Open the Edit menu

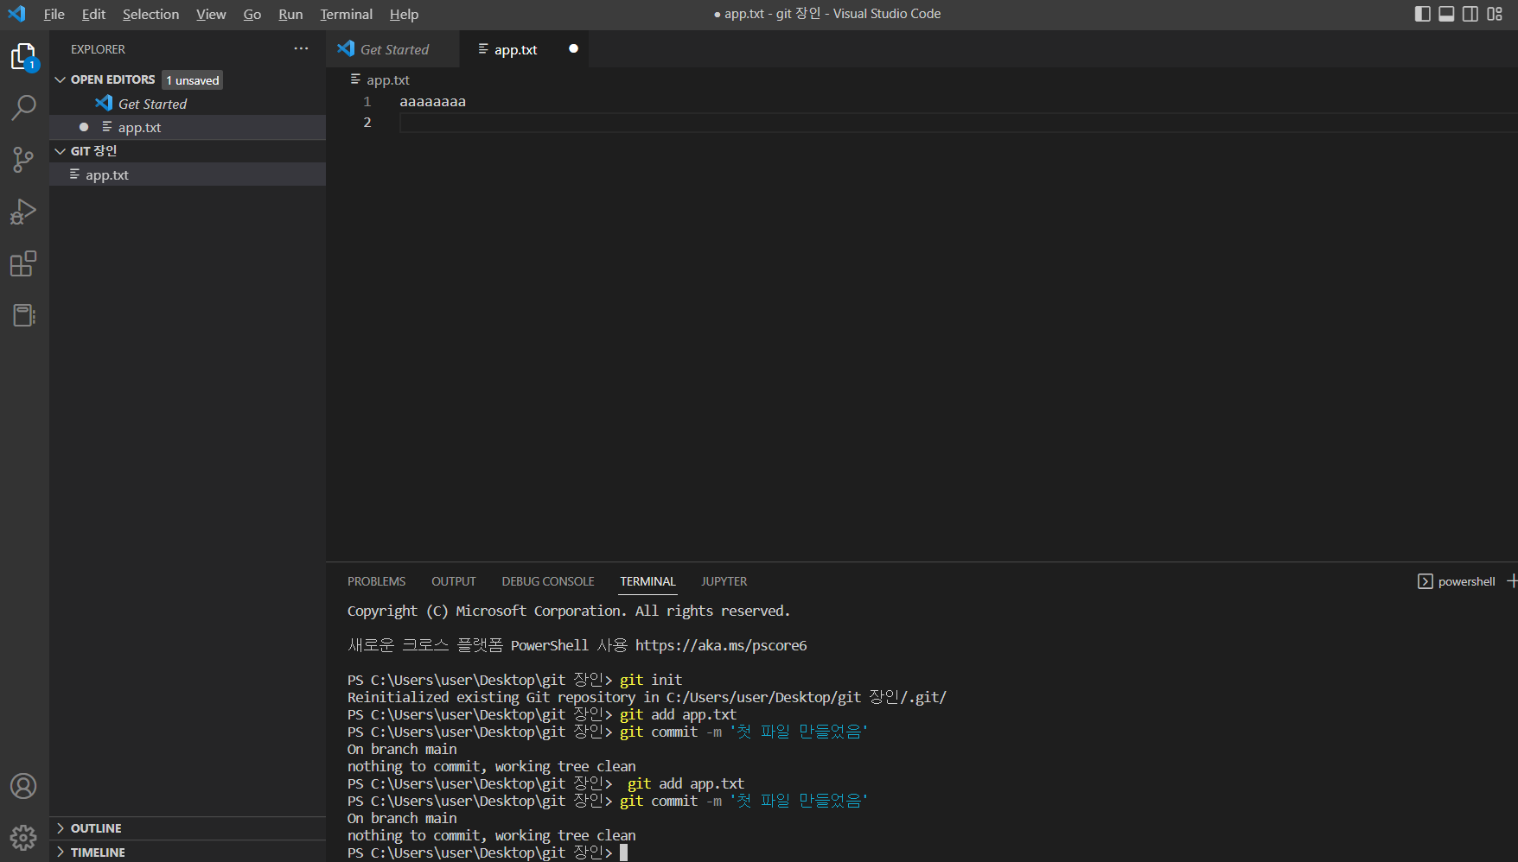[93, 14]
